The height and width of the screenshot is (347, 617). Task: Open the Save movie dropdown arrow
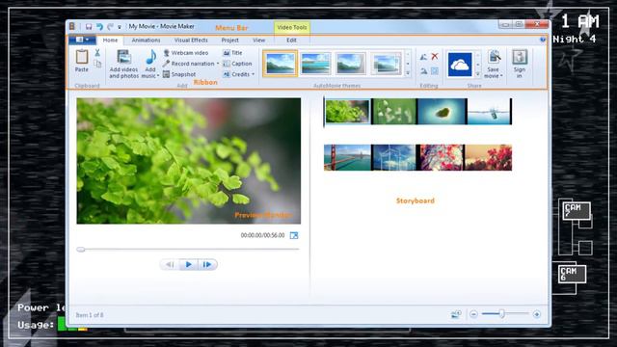coord(501,76)
